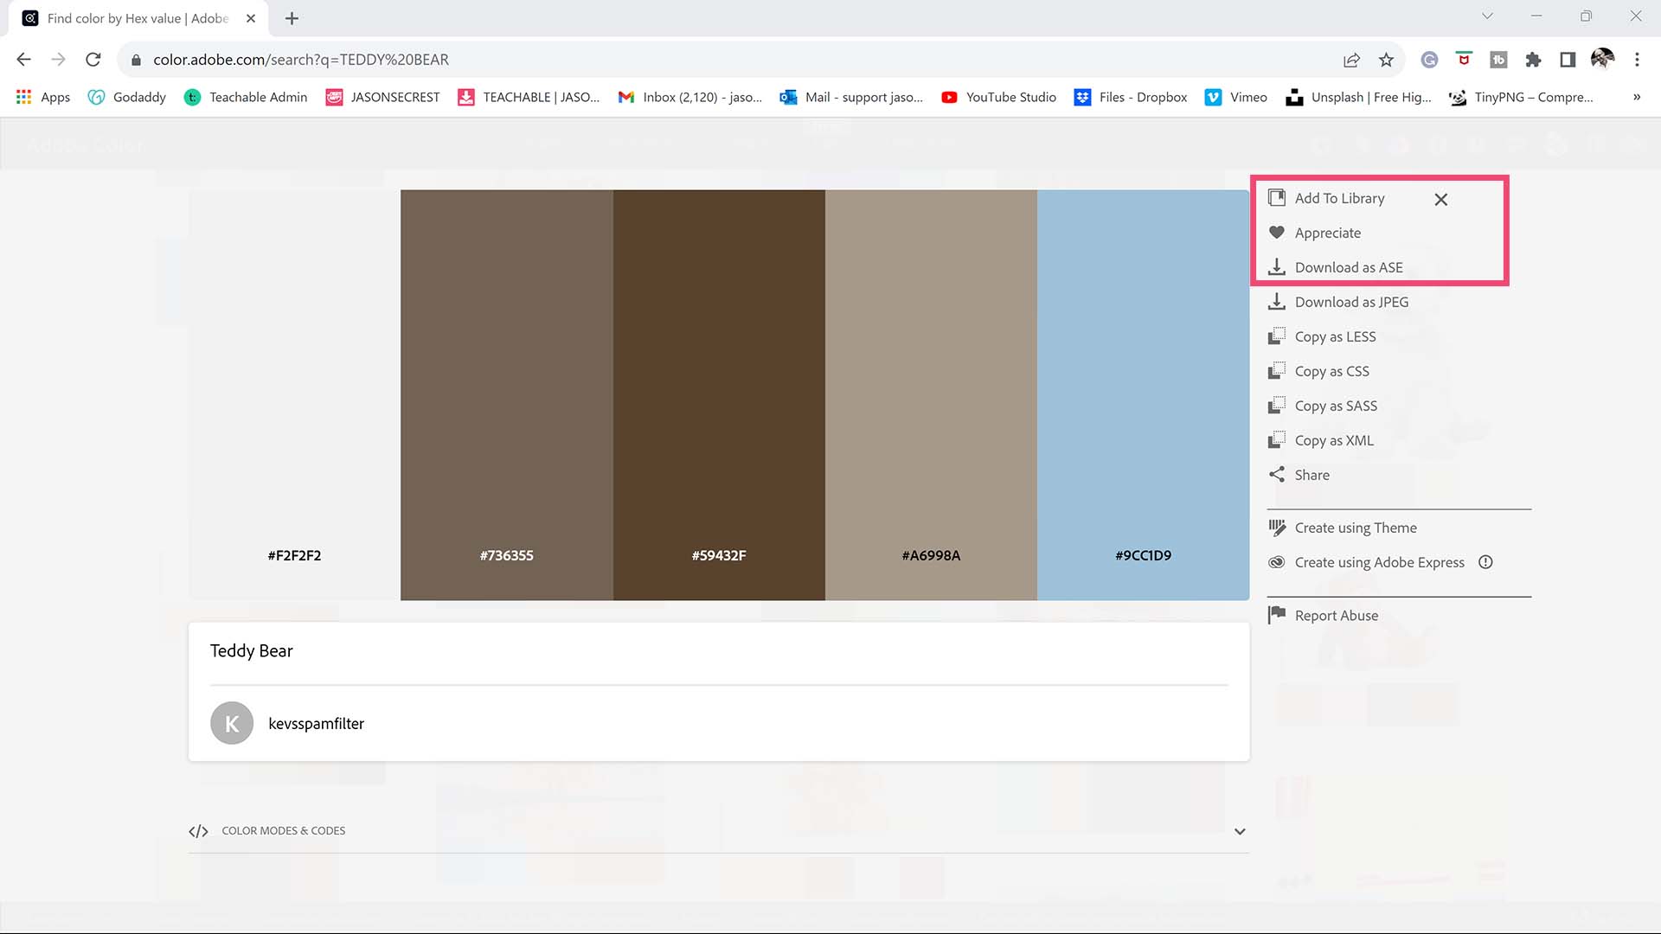Open the TinyPNG bookmark
Screen dimensions: 1661x934
click(1521, 97)
